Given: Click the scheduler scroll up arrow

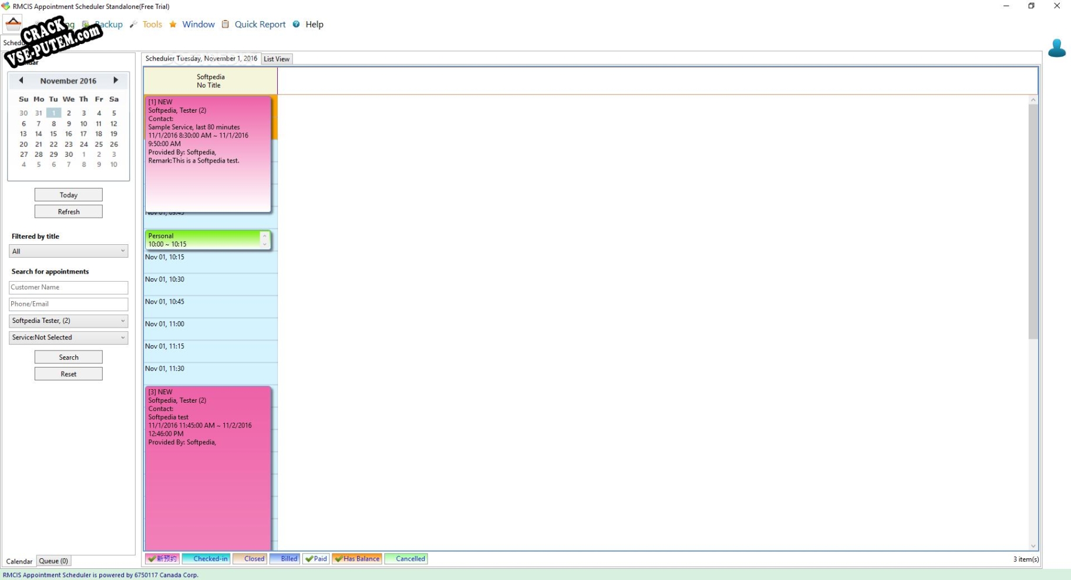Looking at the screenshot, I should point(1033,100).
